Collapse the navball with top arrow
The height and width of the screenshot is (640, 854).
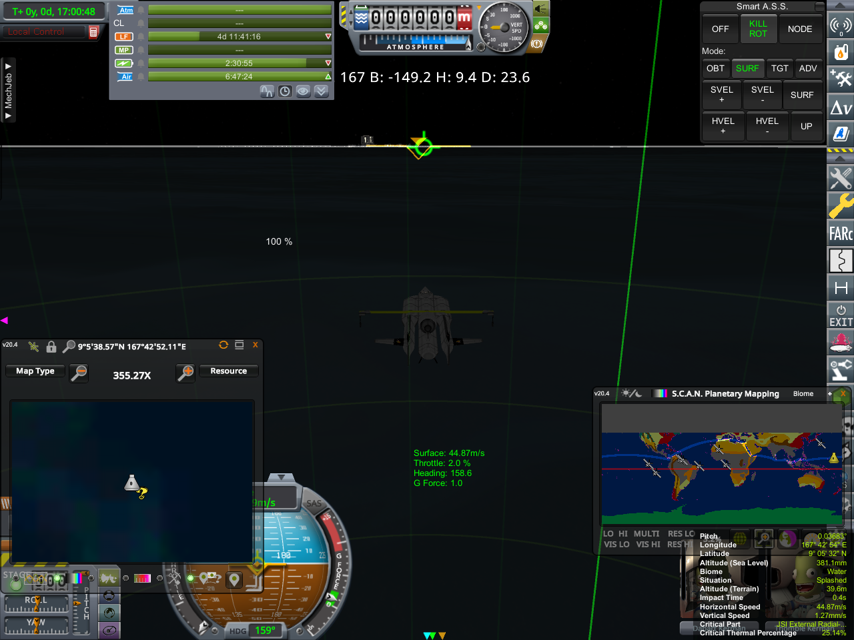[281, 478]
